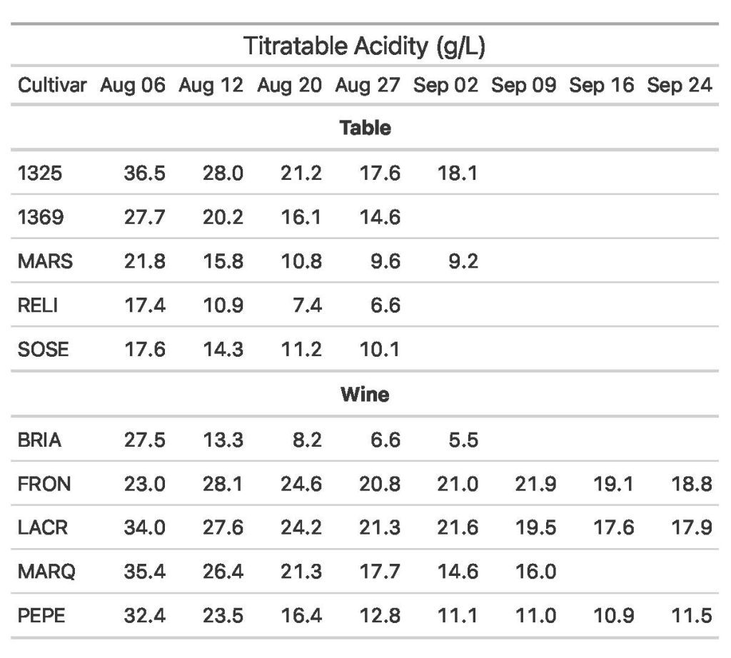Screen dimensions: 731x658
Task: Select the Cultivar column header
Action: pos(51,86)
